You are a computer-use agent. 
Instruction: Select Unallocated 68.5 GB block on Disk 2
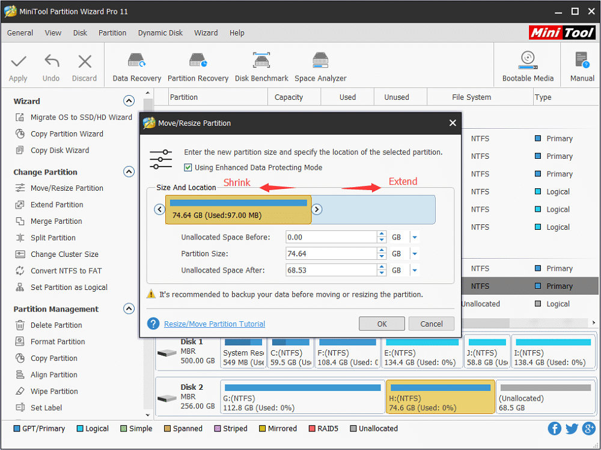(x=546, y=397)
